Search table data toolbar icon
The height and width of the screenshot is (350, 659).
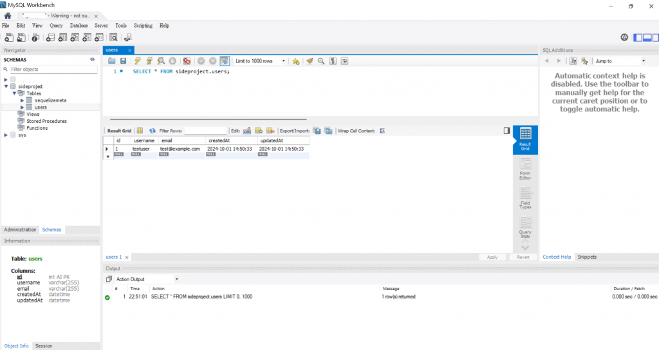113,38
